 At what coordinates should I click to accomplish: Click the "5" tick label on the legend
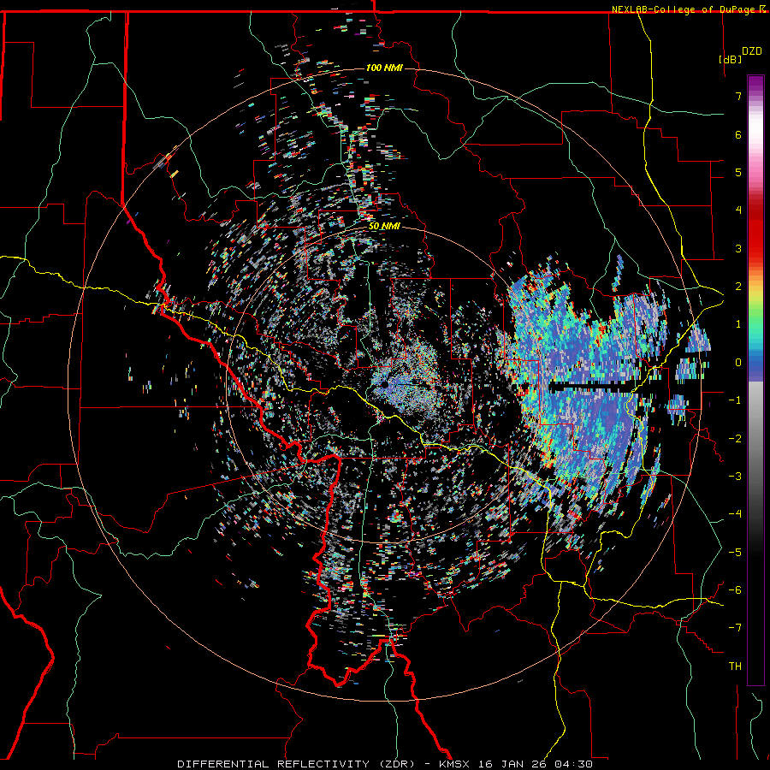pyautogui.click(x=738, y=172)
